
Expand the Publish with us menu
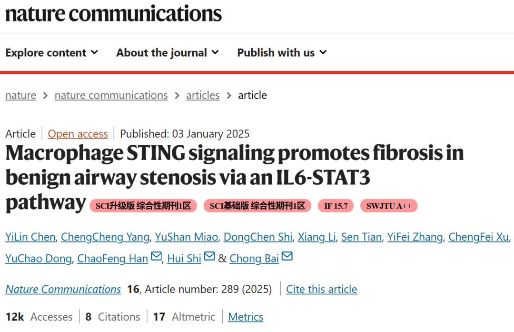[282, 52]
